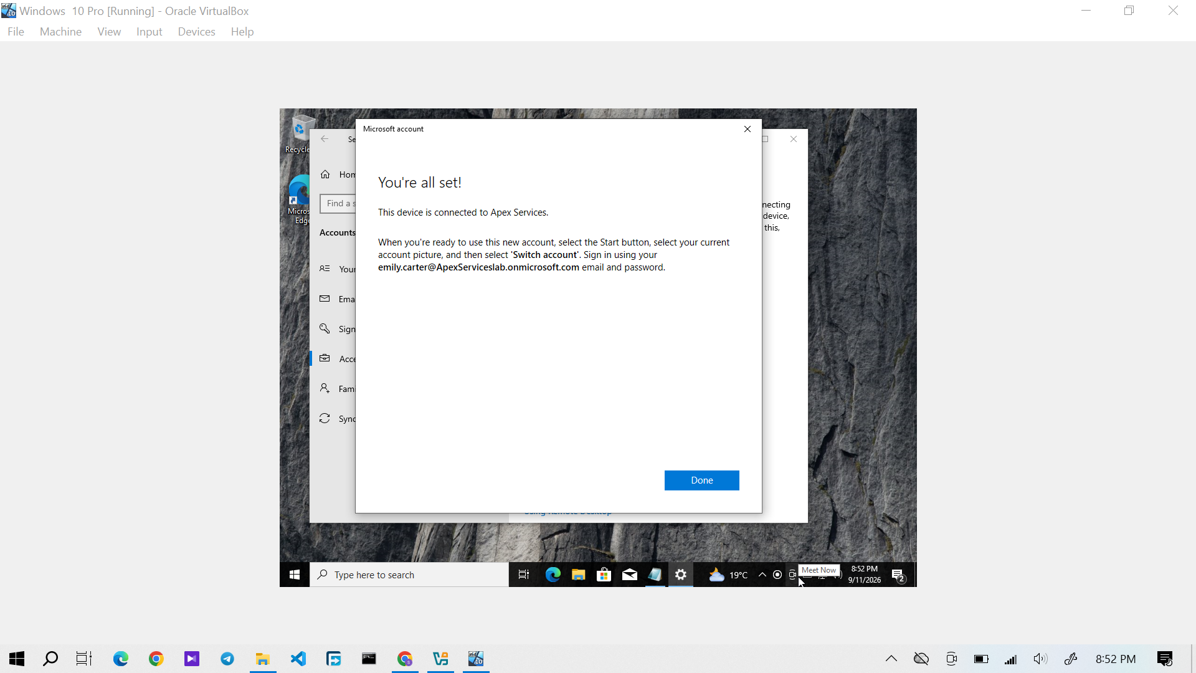Launch Edge from host taskbar
The image size is (1196, 673).
120,659
